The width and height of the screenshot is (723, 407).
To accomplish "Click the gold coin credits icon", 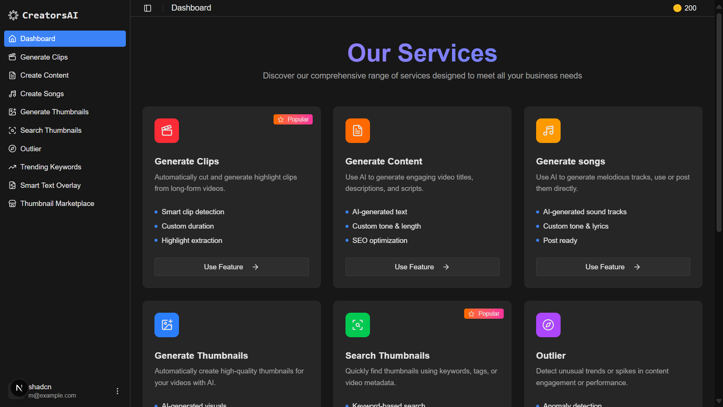I will (677, 8).
